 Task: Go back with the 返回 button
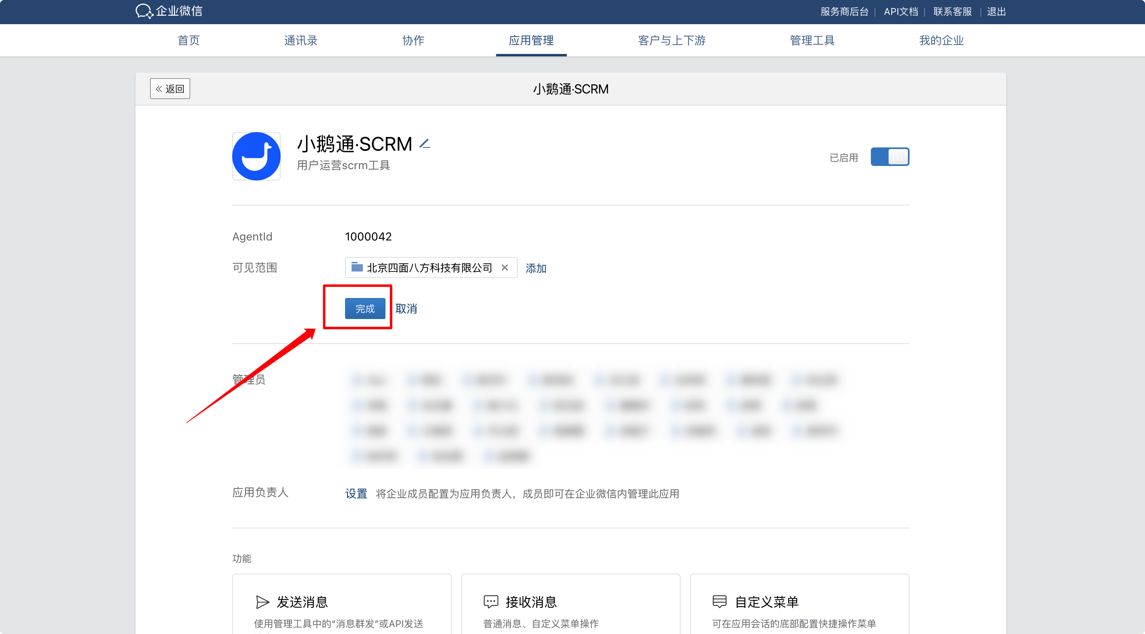tap(170, 89)
